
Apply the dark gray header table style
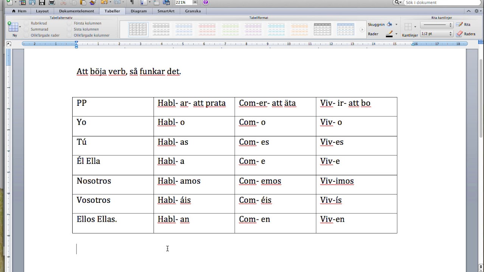(x=323, y=29)
